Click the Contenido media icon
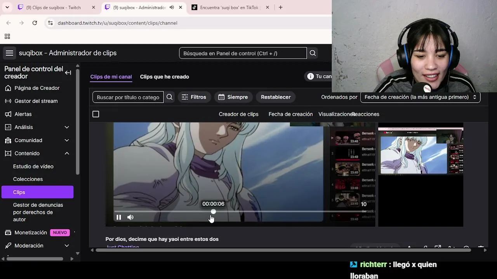 coord(8,153)
